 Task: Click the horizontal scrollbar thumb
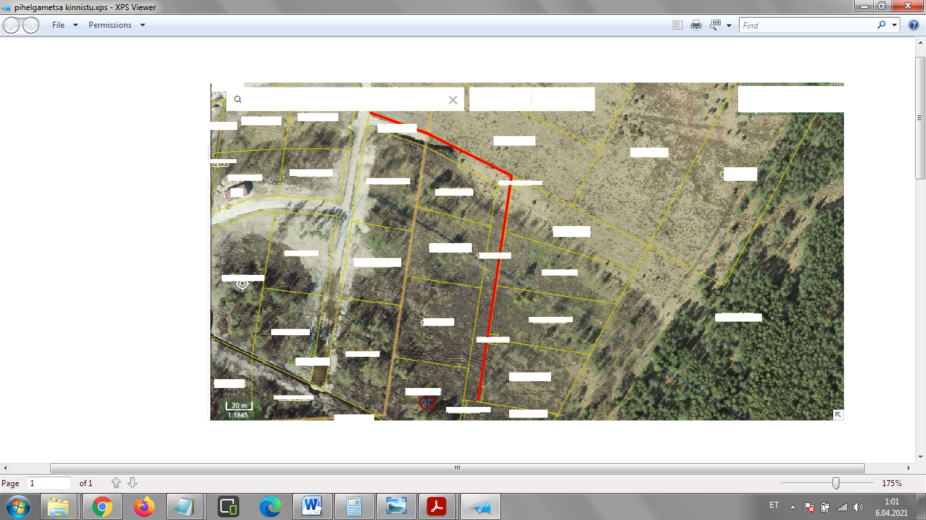point(457,468)
